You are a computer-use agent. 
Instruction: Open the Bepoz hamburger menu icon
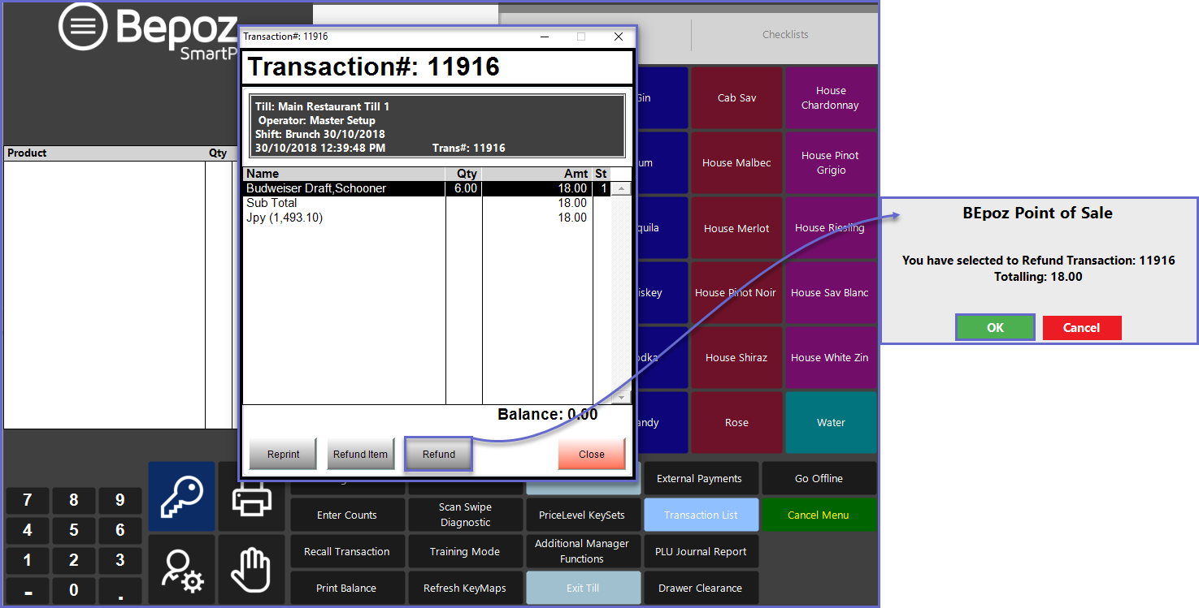pos(83,27)
